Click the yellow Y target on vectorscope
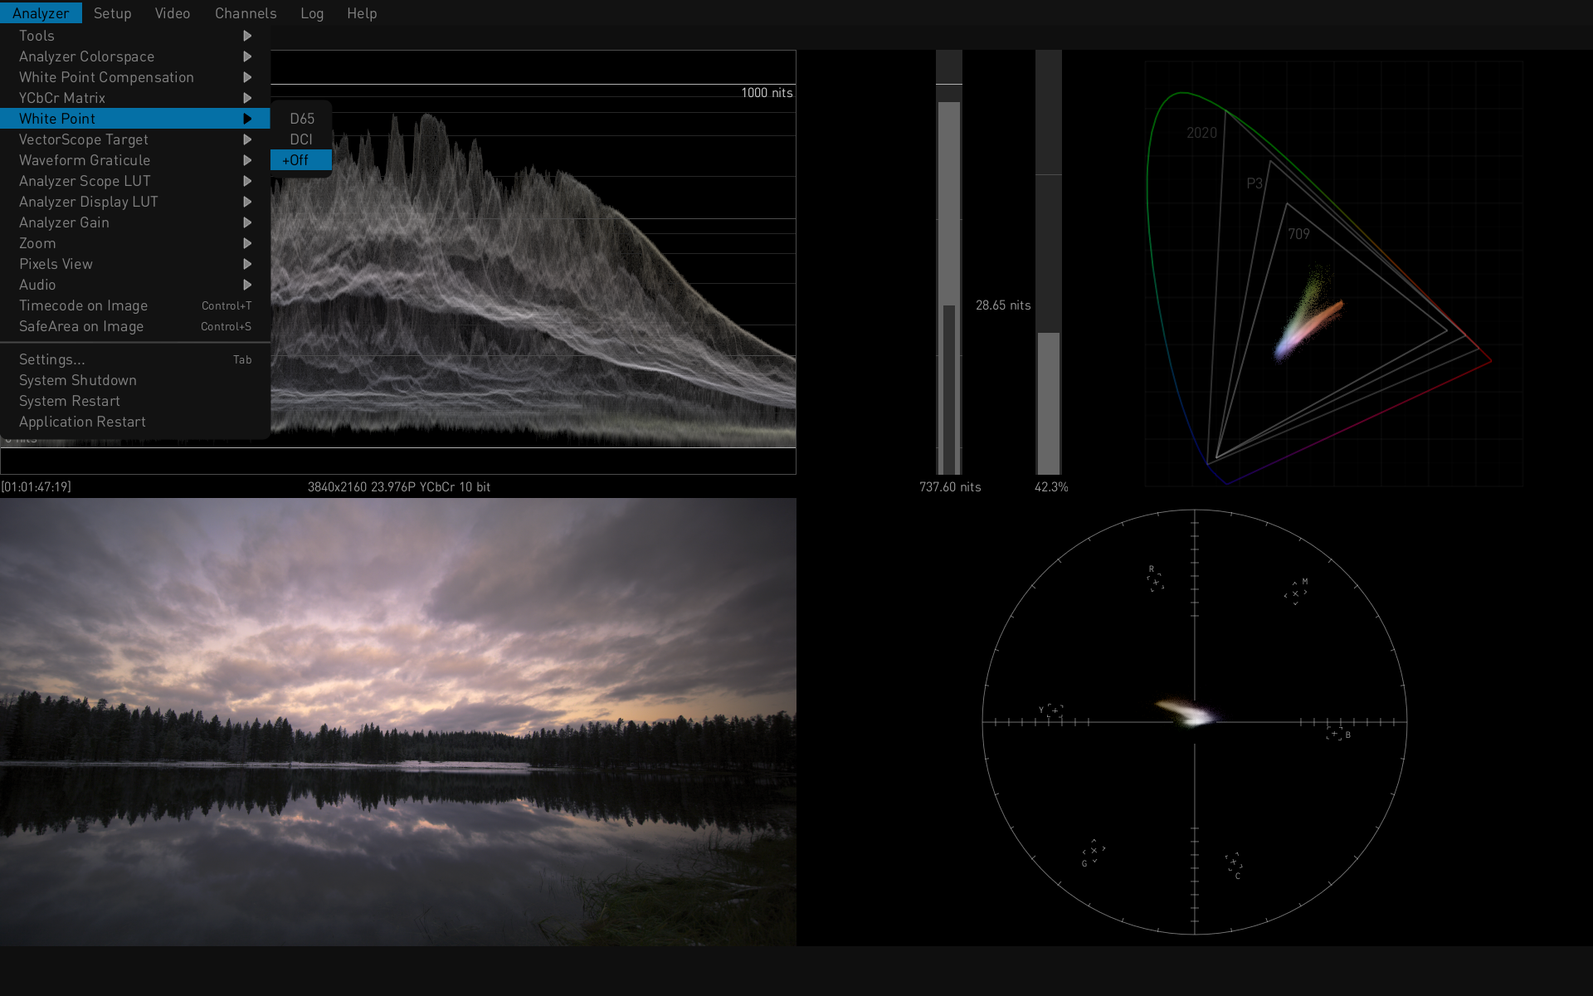Image resolution: width=1593 pixels, height=996 pixels. (x=1055, y=710)
